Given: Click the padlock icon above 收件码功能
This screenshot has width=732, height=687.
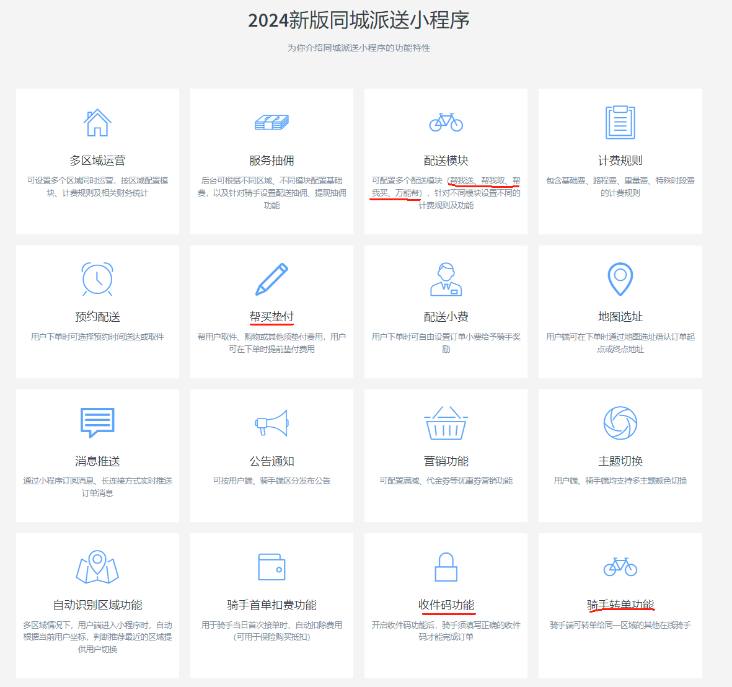Looking at the screenshot, I should [x=446, y=567].
